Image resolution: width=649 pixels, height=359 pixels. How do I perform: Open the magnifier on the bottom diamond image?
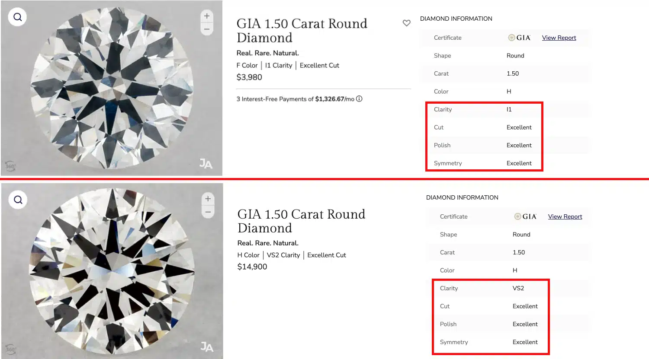17,200
